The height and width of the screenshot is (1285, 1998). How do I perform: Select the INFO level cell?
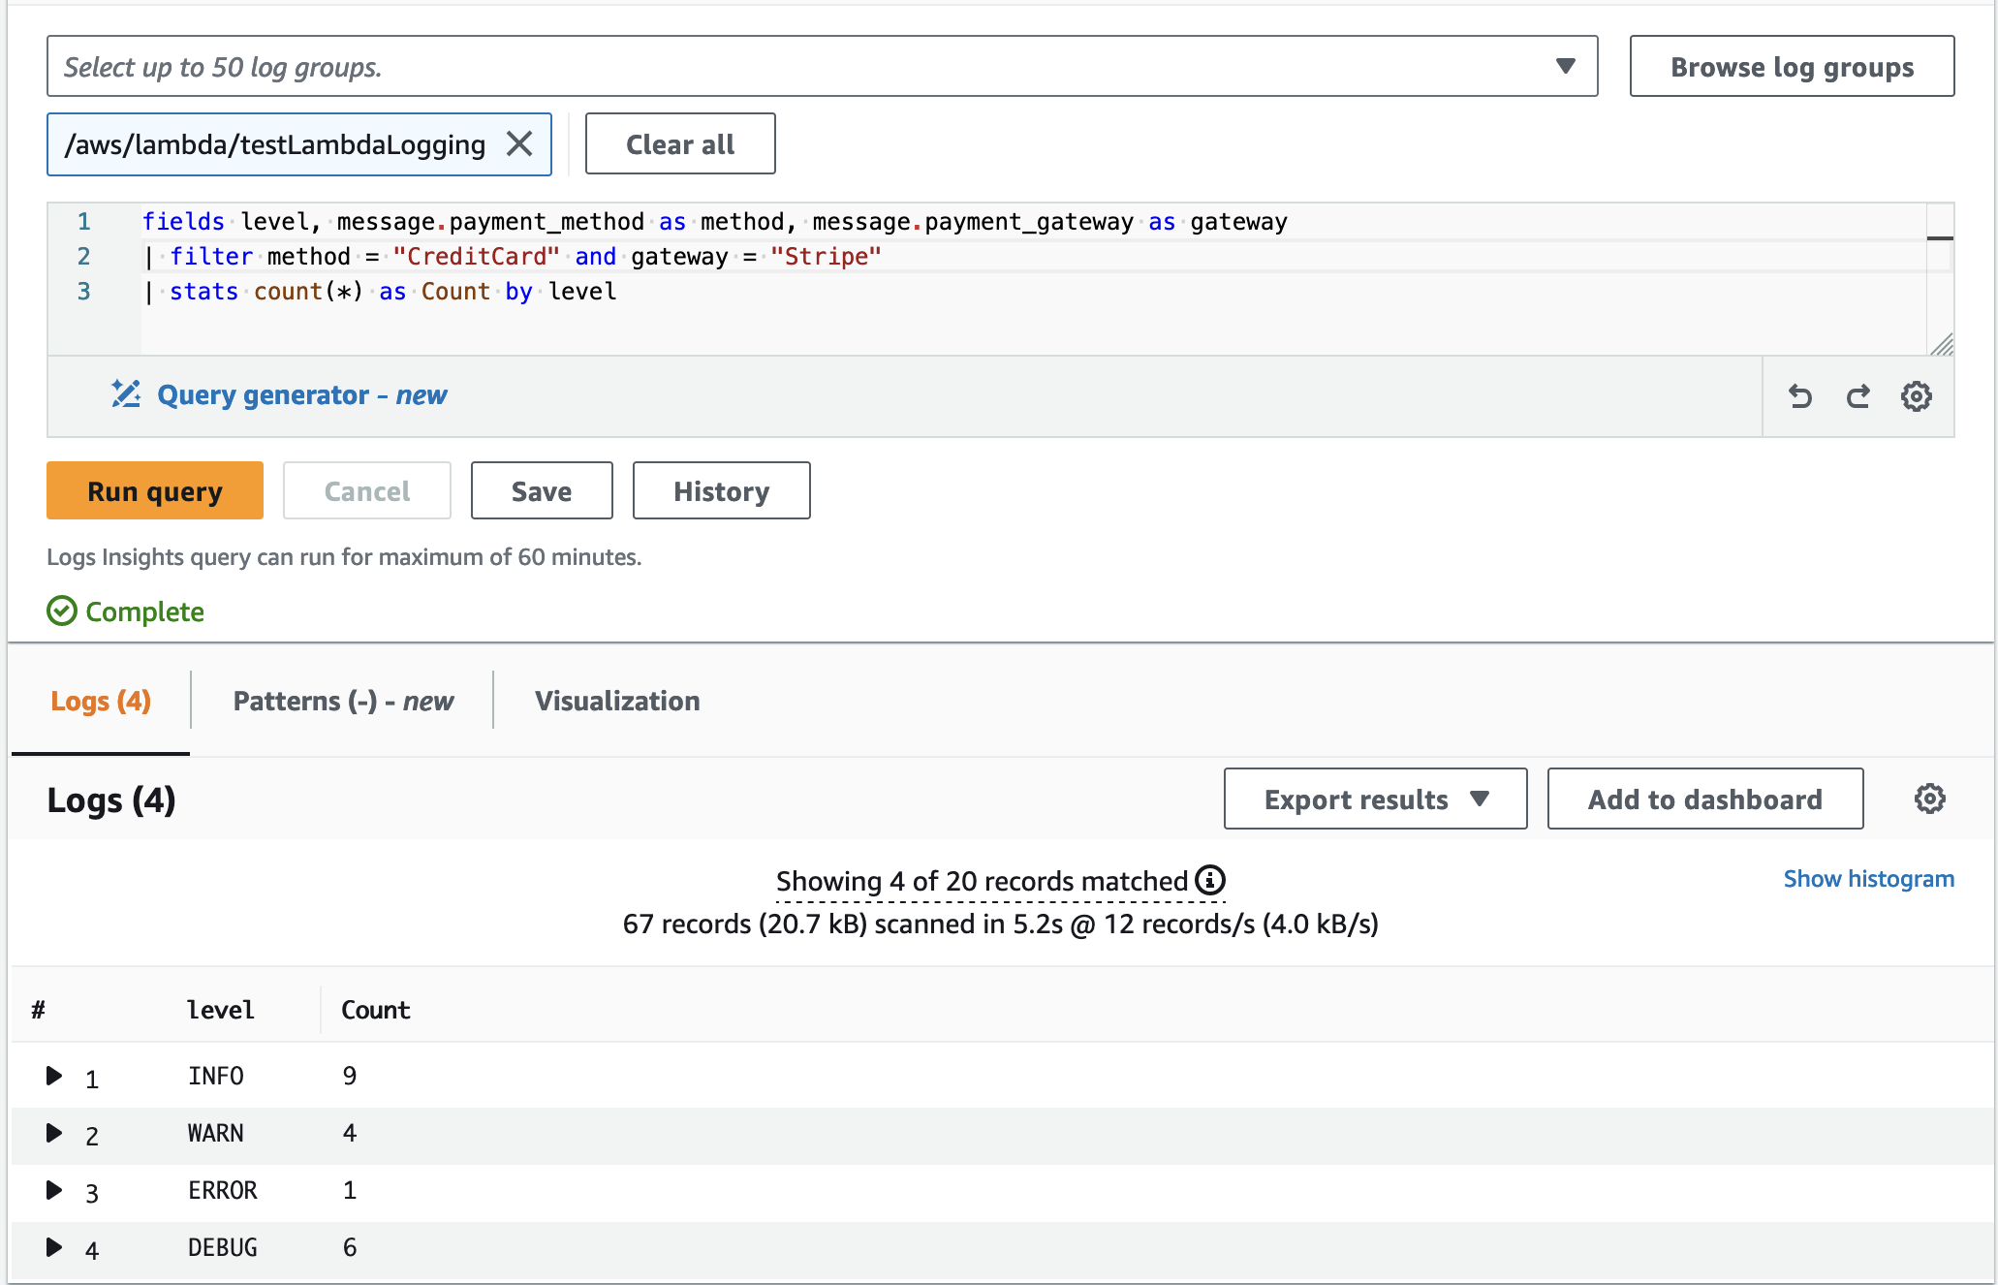click(216, 1076)
